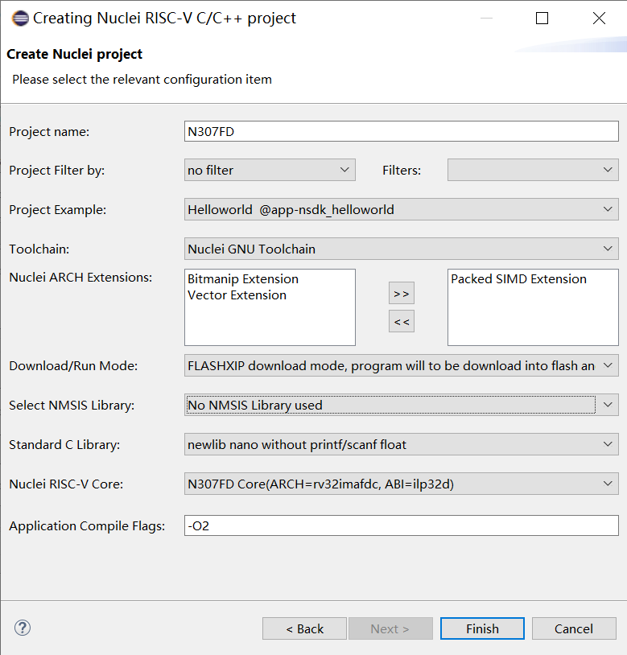Click the Finish button
The width and height of the screenshot is (627, 655).
tap(482, 628)
